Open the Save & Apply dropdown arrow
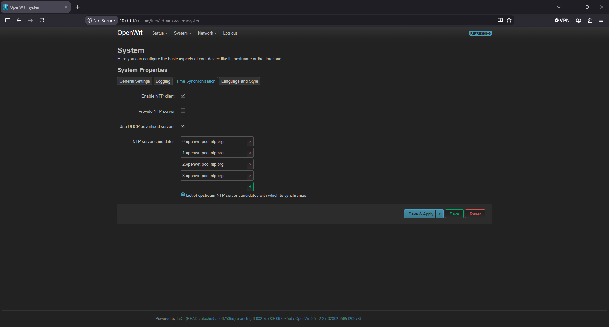 coord(440,214)
